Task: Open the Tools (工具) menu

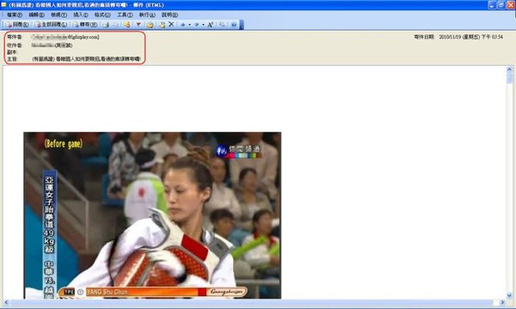Action: pos(125,15)
